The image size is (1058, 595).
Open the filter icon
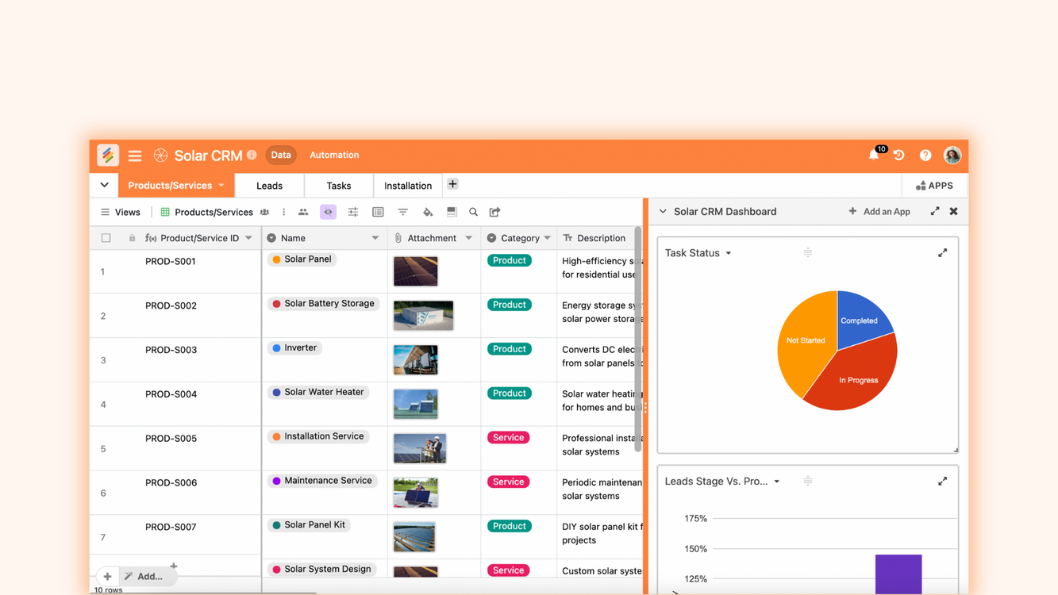tap(403, 212)
